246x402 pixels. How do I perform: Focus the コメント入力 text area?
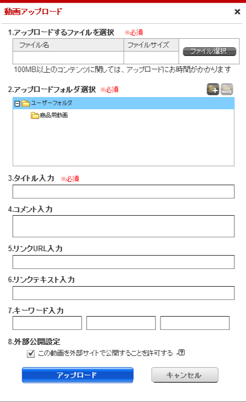tap(123, 226)
